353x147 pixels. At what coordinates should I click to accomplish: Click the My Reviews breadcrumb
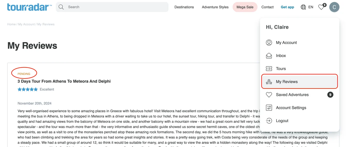46,24
